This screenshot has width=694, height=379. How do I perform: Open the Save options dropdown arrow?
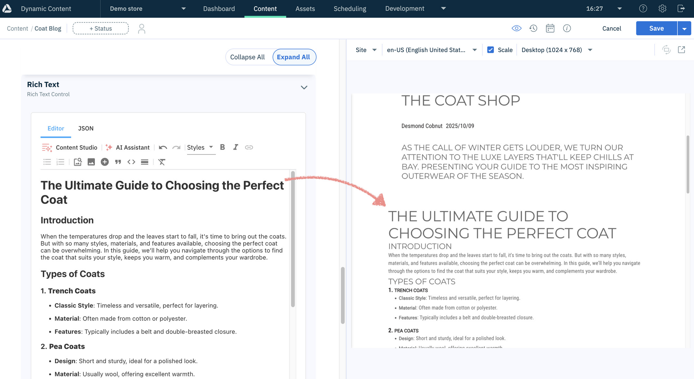(684, 28)
